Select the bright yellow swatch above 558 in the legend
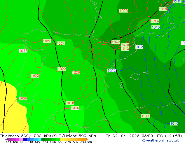185x143 pixels. [x=62, y=139]
